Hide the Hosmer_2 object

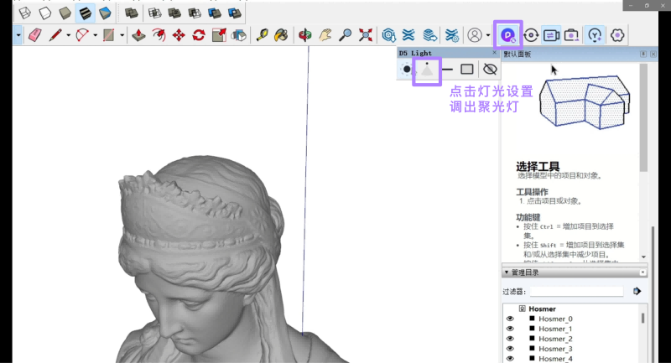pos(509,339)
